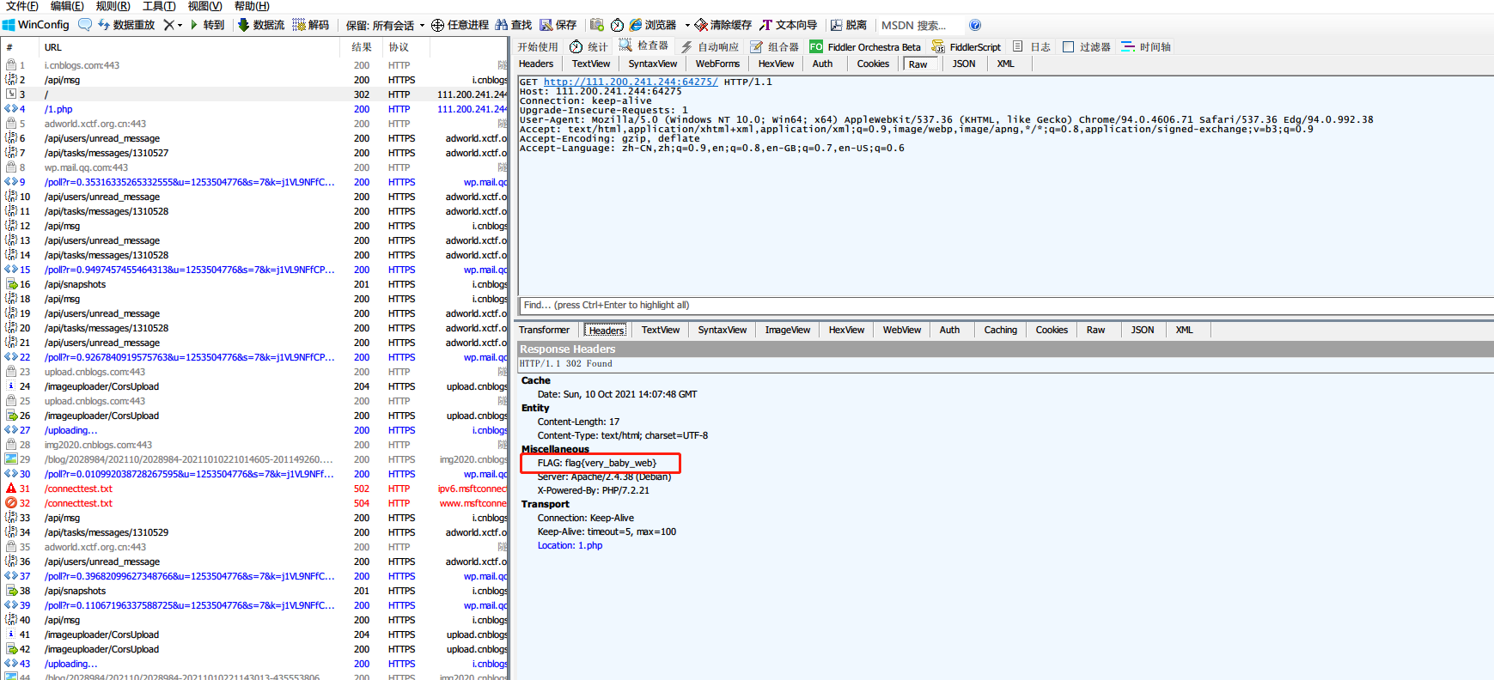Click the MSDN 搜索 input field
1494x680 pixels.
click(x=919, y=25)
